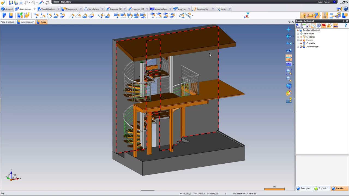Click the refresh arrows icon in title bar
Screen dimensions: 349x196
point(47,2)
